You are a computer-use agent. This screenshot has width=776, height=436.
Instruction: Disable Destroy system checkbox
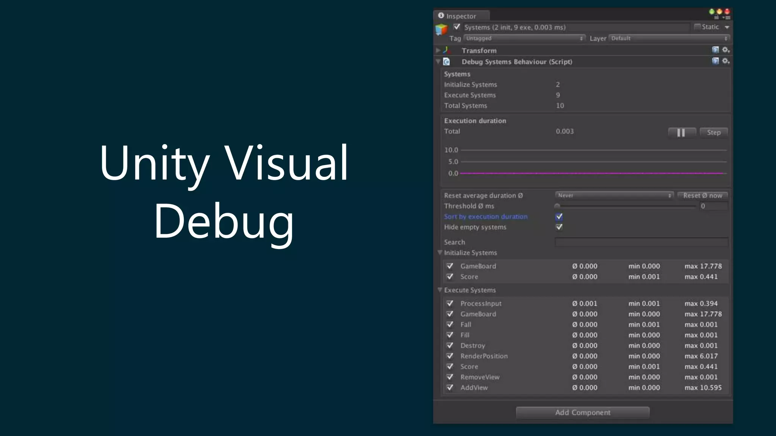[450, 346]
